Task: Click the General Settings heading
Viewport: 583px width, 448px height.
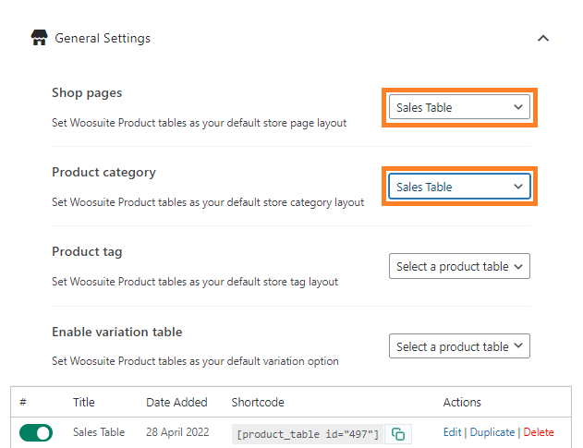Action: click(x=103, y=38)
